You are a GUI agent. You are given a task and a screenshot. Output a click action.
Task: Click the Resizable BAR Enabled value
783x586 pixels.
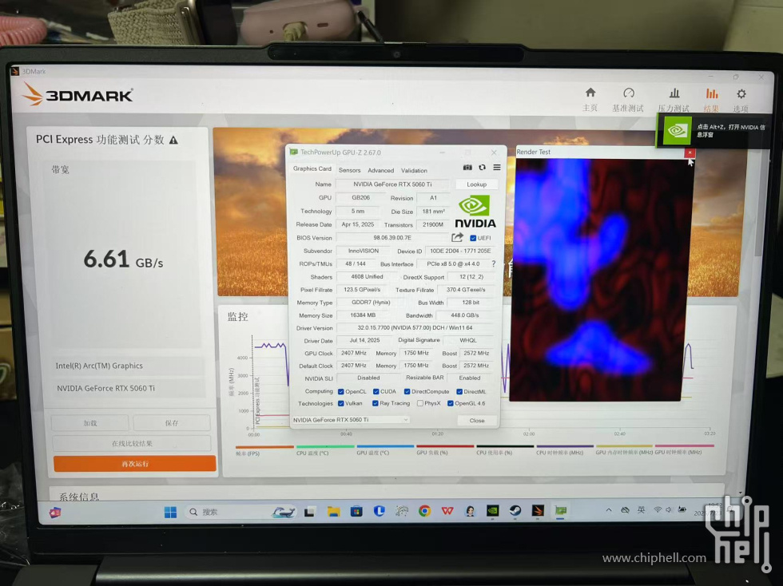click(x=470, y=378)
